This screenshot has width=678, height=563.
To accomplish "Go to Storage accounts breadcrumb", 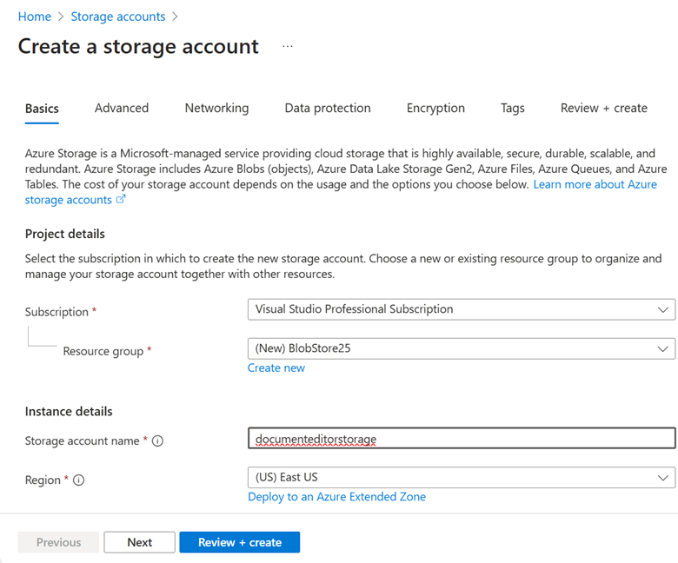I will click(x=117, y=17).
